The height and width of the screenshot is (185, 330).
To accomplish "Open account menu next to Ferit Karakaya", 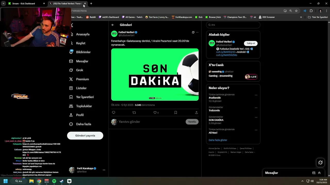I will 104,170.
